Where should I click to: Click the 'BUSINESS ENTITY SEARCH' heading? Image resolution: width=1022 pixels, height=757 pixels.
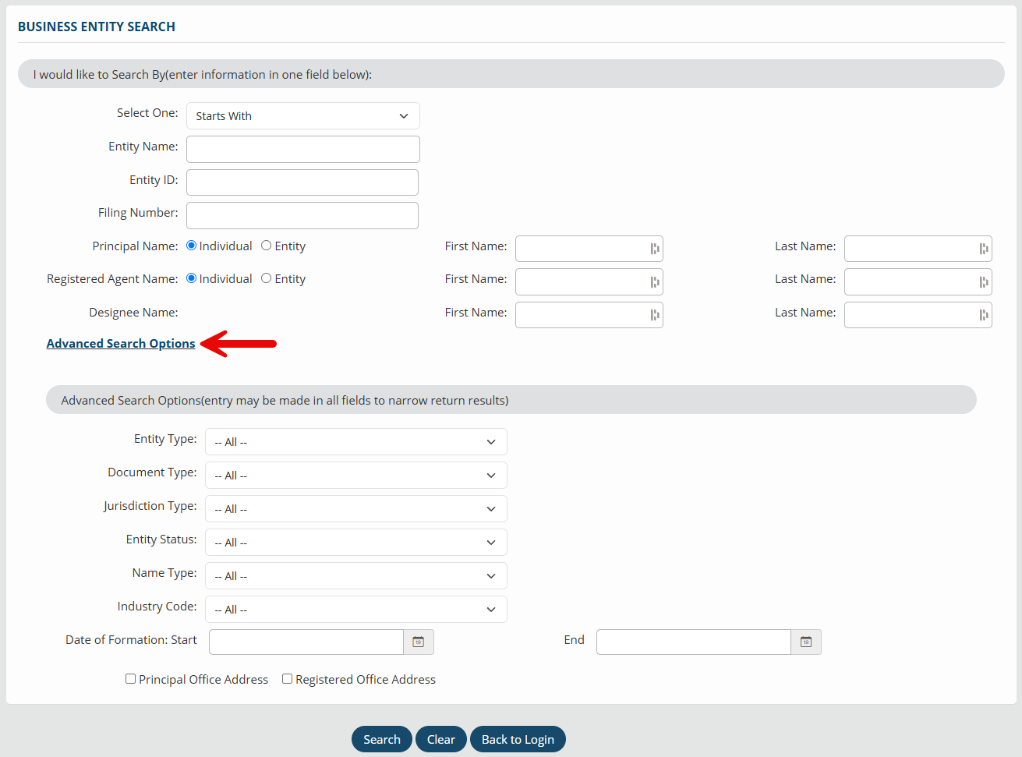coord(97,27)
